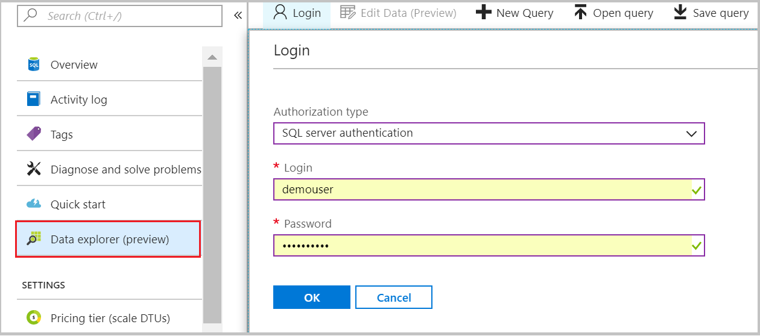Click the sidebar Search box
Viewport: 760px width, 336px height.
(121, 16)
